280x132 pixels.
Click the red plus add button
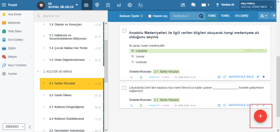(260, 116)
